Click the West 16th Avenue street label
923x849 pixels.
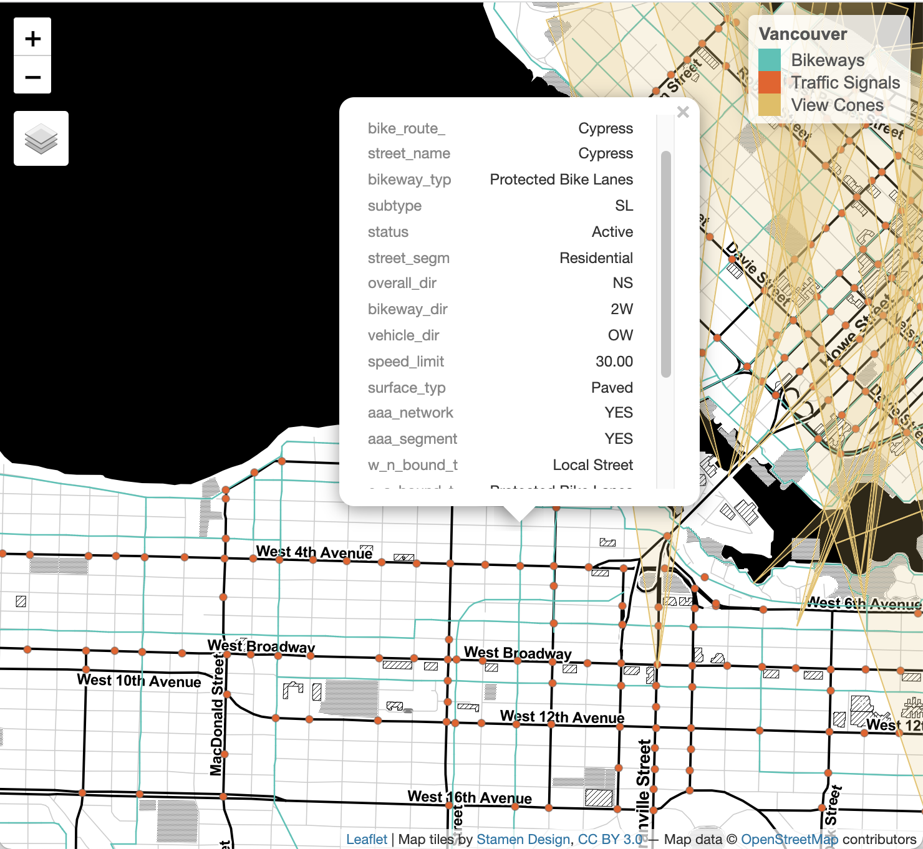pos(469,797)
